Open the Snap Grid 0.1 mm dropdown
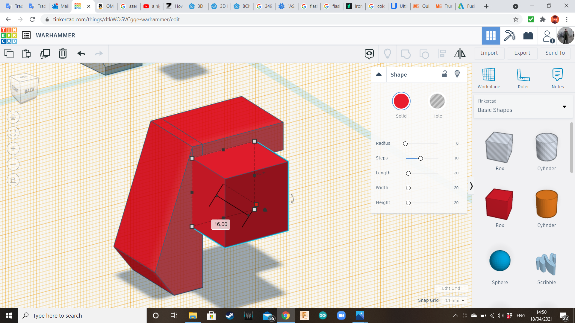The width and height of the screenshot is (575, 323). 454,300
